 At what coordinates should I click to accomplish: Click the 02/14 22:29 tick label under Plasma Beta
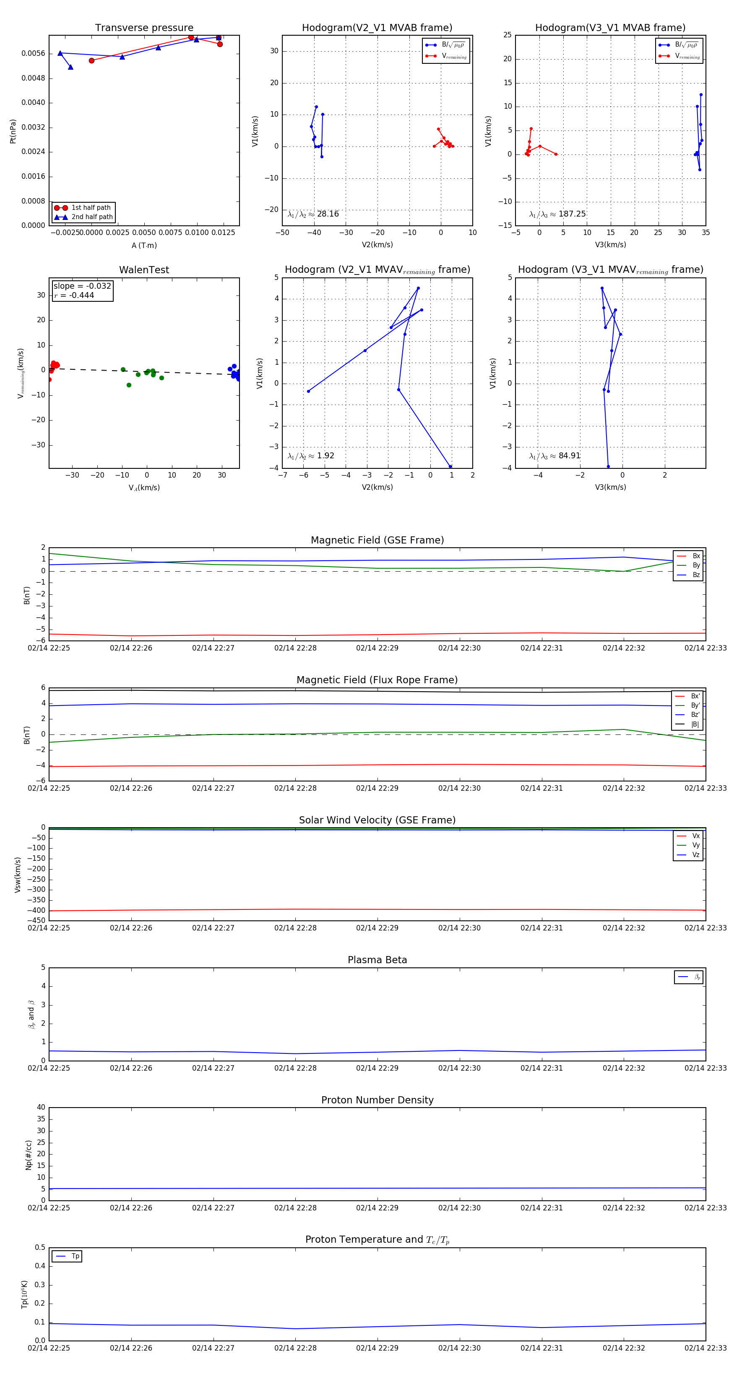[x=377, y=1068]
